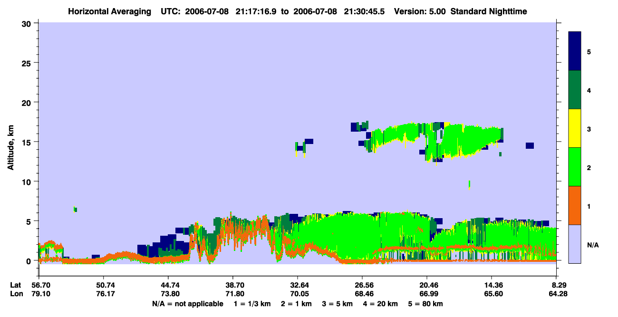
Task: Click the 'Version: 5.00' text
Action: click(x=420, y=11)
